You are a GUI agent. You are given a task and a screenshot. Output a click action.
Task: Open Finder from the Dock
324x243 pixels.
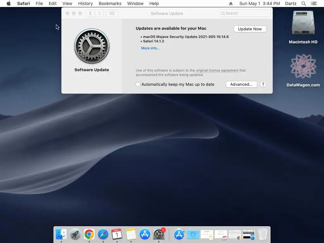[x=61, y=234]
